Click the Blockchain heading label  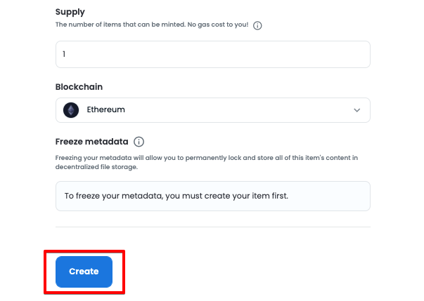click(79, 86)
